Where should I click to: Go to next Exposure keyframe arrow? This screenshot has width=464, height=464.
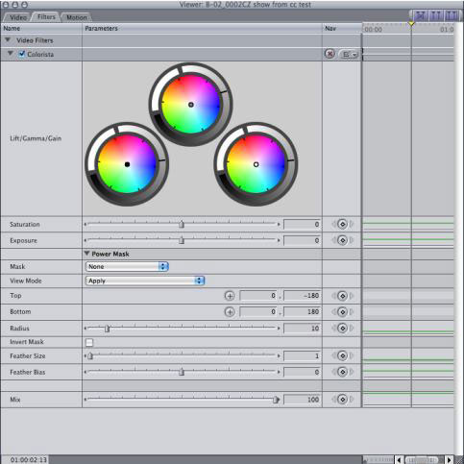click(352, 240)
